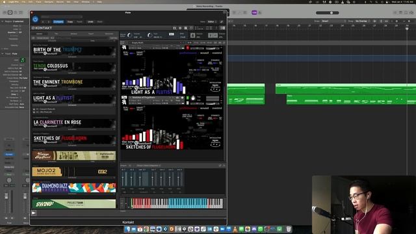
Task: Click the Compare button in plugin header
Action: coord(58,21)
